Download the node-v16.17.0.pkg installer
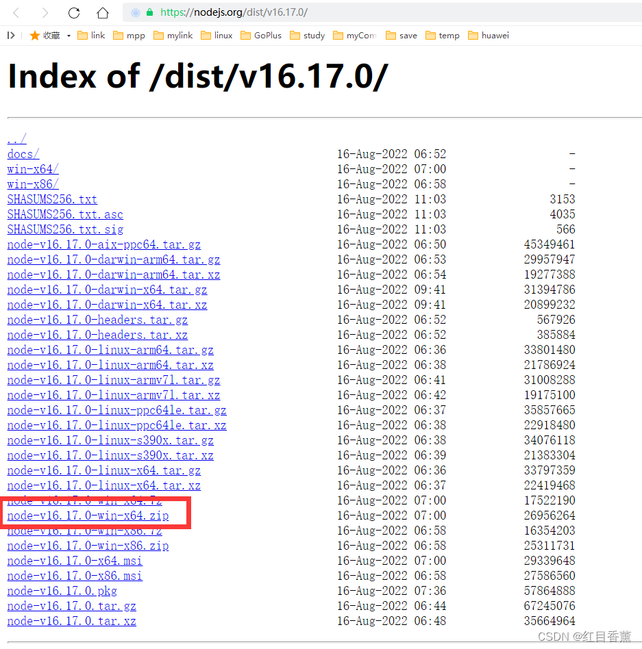The height and width of the screenshot is (649, 642). coord(62,591)
